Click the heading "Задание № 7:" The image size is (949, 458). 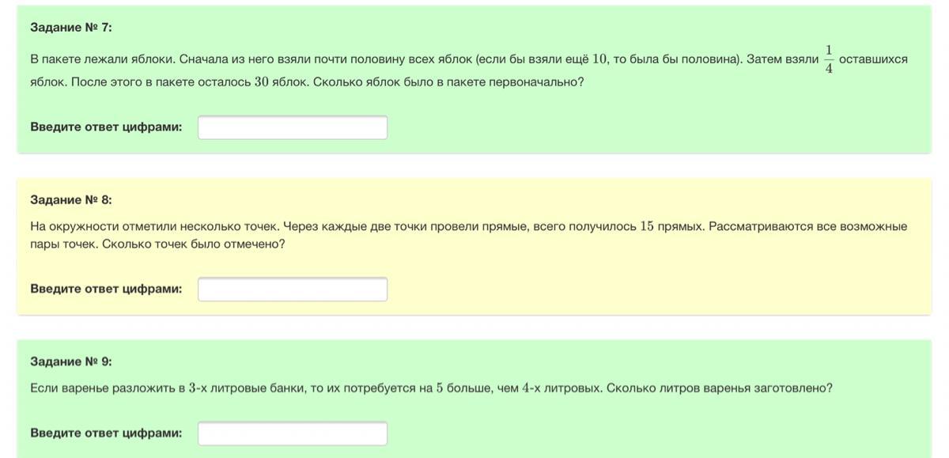(x=71, y=27)
